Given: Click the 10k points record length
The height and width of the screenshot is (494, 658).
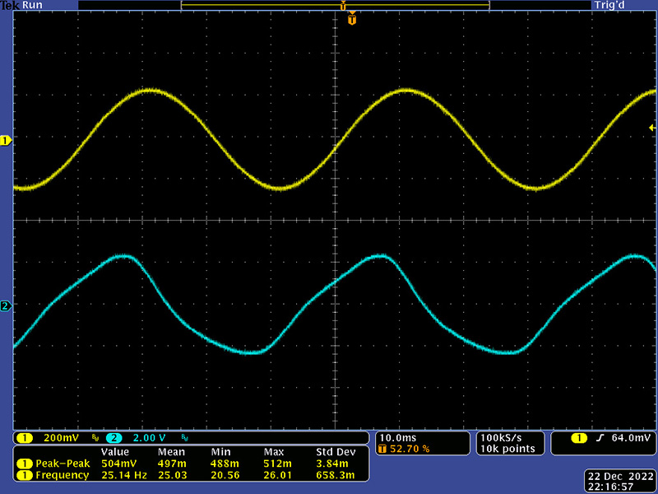Looking at the screenshot, I should click(507, 449).
